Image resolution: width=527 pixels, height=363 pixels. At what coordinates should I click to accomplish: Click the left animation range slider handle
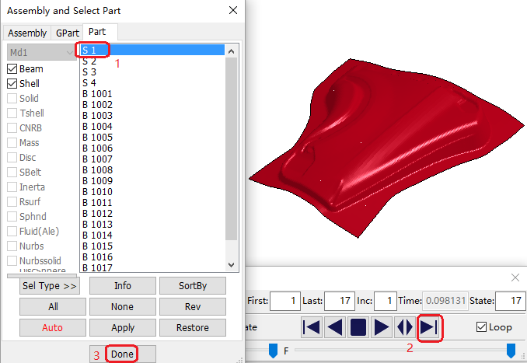(273, 351)
